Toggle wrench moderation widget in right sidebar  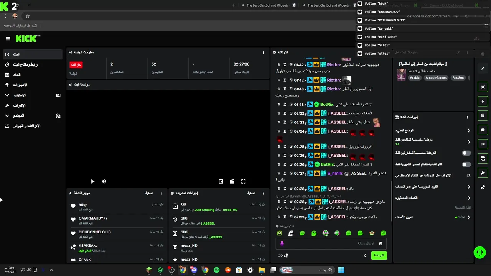coord(483,172)
